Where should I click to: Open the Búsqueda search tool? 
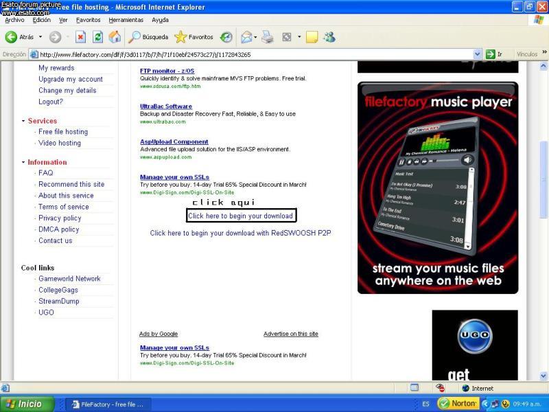tap(148, 37)
